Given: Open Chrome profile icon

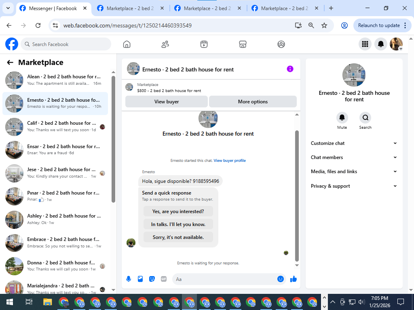Looking at the screenshot, I should [344, 25].
